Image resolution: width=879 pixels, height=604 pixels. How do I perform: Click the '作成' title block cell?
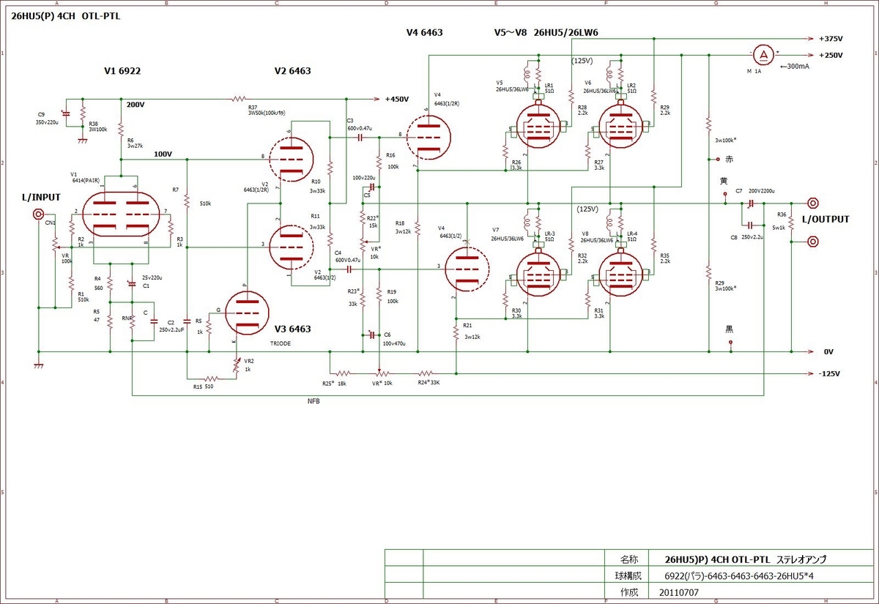630,592
